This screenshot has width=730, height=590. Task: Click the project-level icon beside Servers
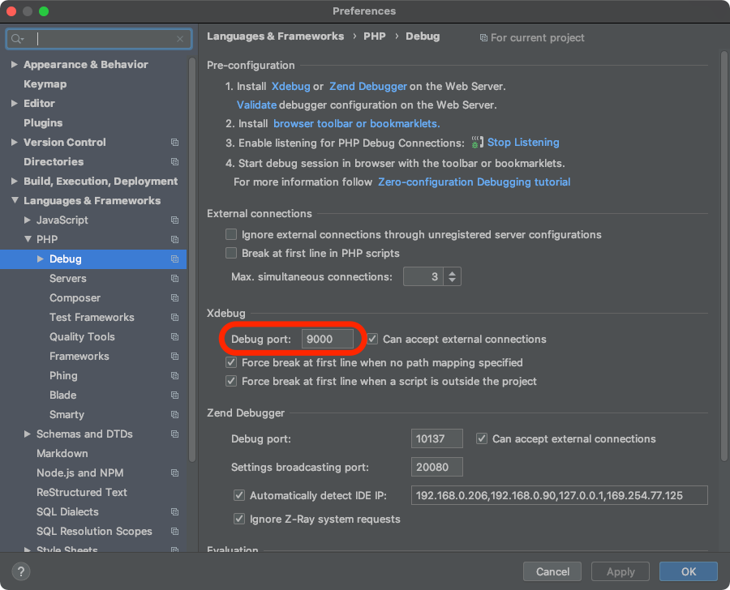174,279
